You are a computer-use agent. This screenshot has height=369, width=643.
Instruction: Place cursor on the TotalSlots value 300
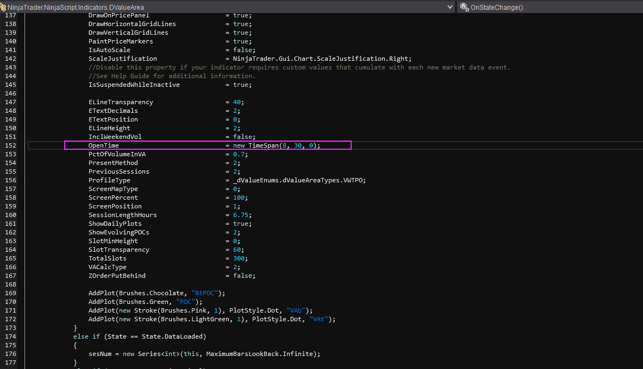pyautogui.click(x=238, y=258)
